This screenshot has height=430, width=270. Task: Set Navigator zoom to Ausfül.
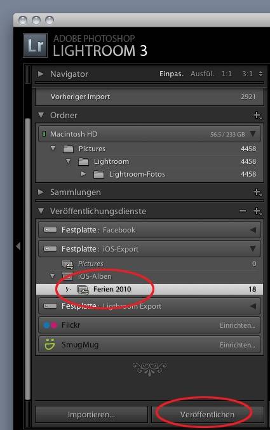coord(202,74)
